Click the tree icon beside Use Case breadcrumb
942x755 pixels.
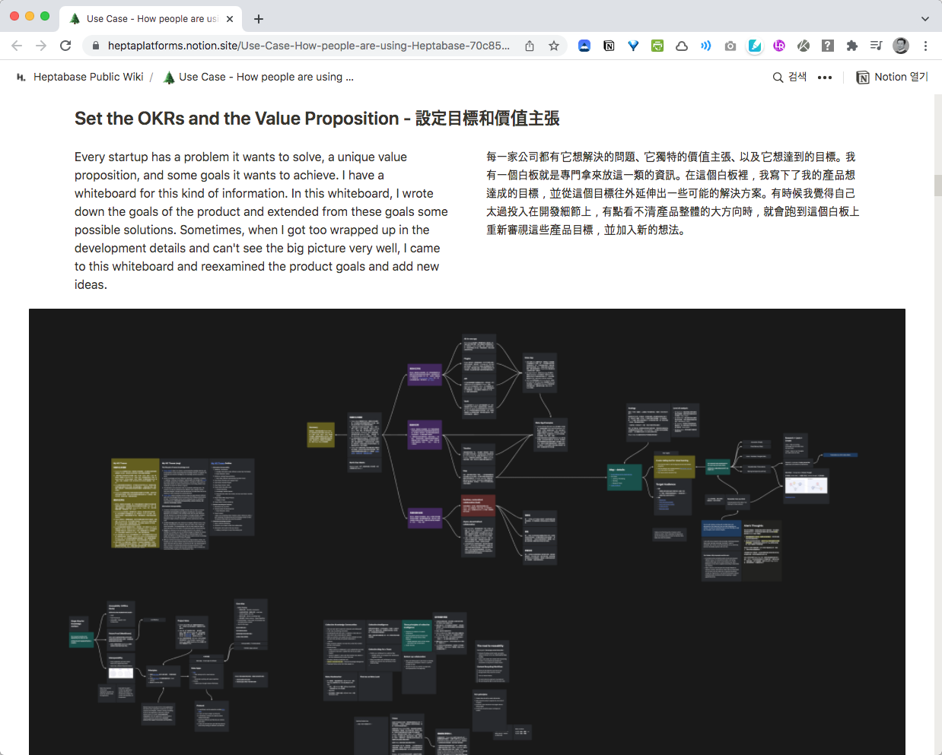click(x=169, y=77)
